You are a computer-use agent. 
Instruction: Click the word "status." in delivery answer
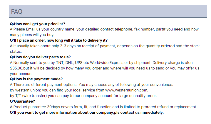coord(16,52)
